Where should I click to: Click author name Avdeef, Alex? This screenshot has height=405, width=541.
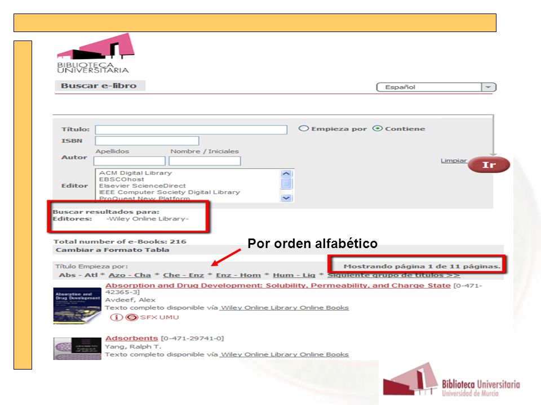130,300
